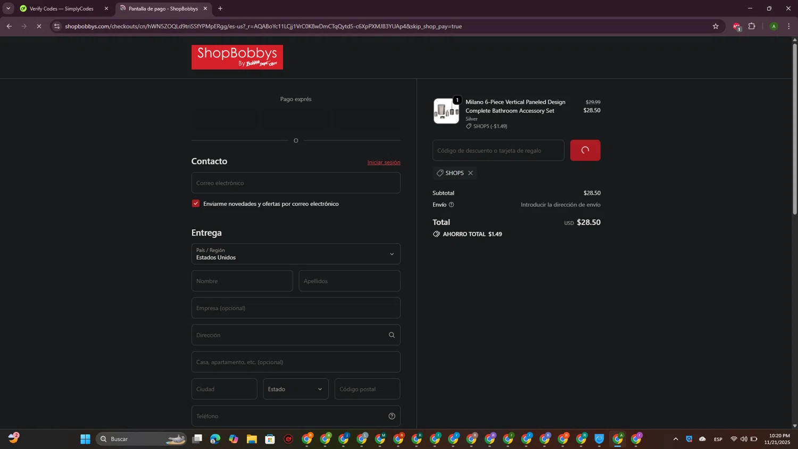Click the site information icon in address bar
Viewport: 798px width, 449px height.
pos(57,26)
